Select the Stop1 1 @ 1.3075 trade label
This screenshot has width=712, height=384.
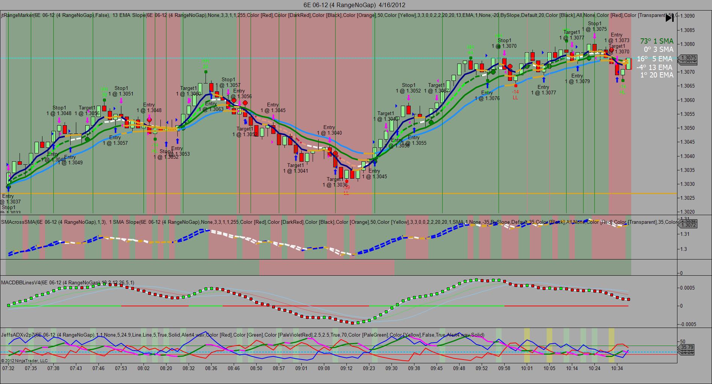pyautogui.click(x=594, y=26)
